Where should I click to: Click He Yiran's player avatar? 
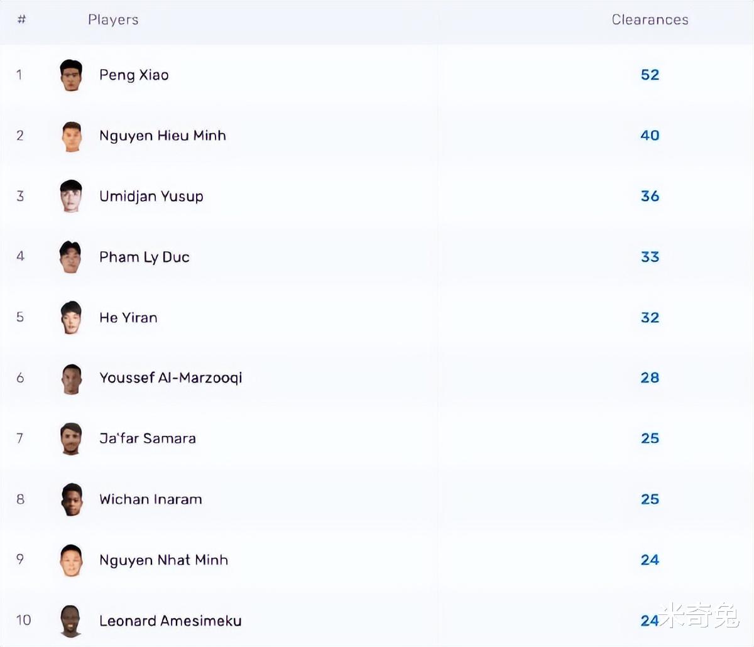(71, 318)
